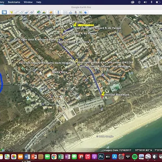Viewport: 162px width, 162px height.
Task: Click the Record a Tour icon
Action: coord(32,12)
